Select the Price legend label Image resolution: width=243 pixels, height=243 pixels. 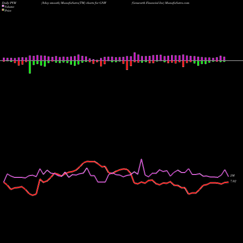8,11
